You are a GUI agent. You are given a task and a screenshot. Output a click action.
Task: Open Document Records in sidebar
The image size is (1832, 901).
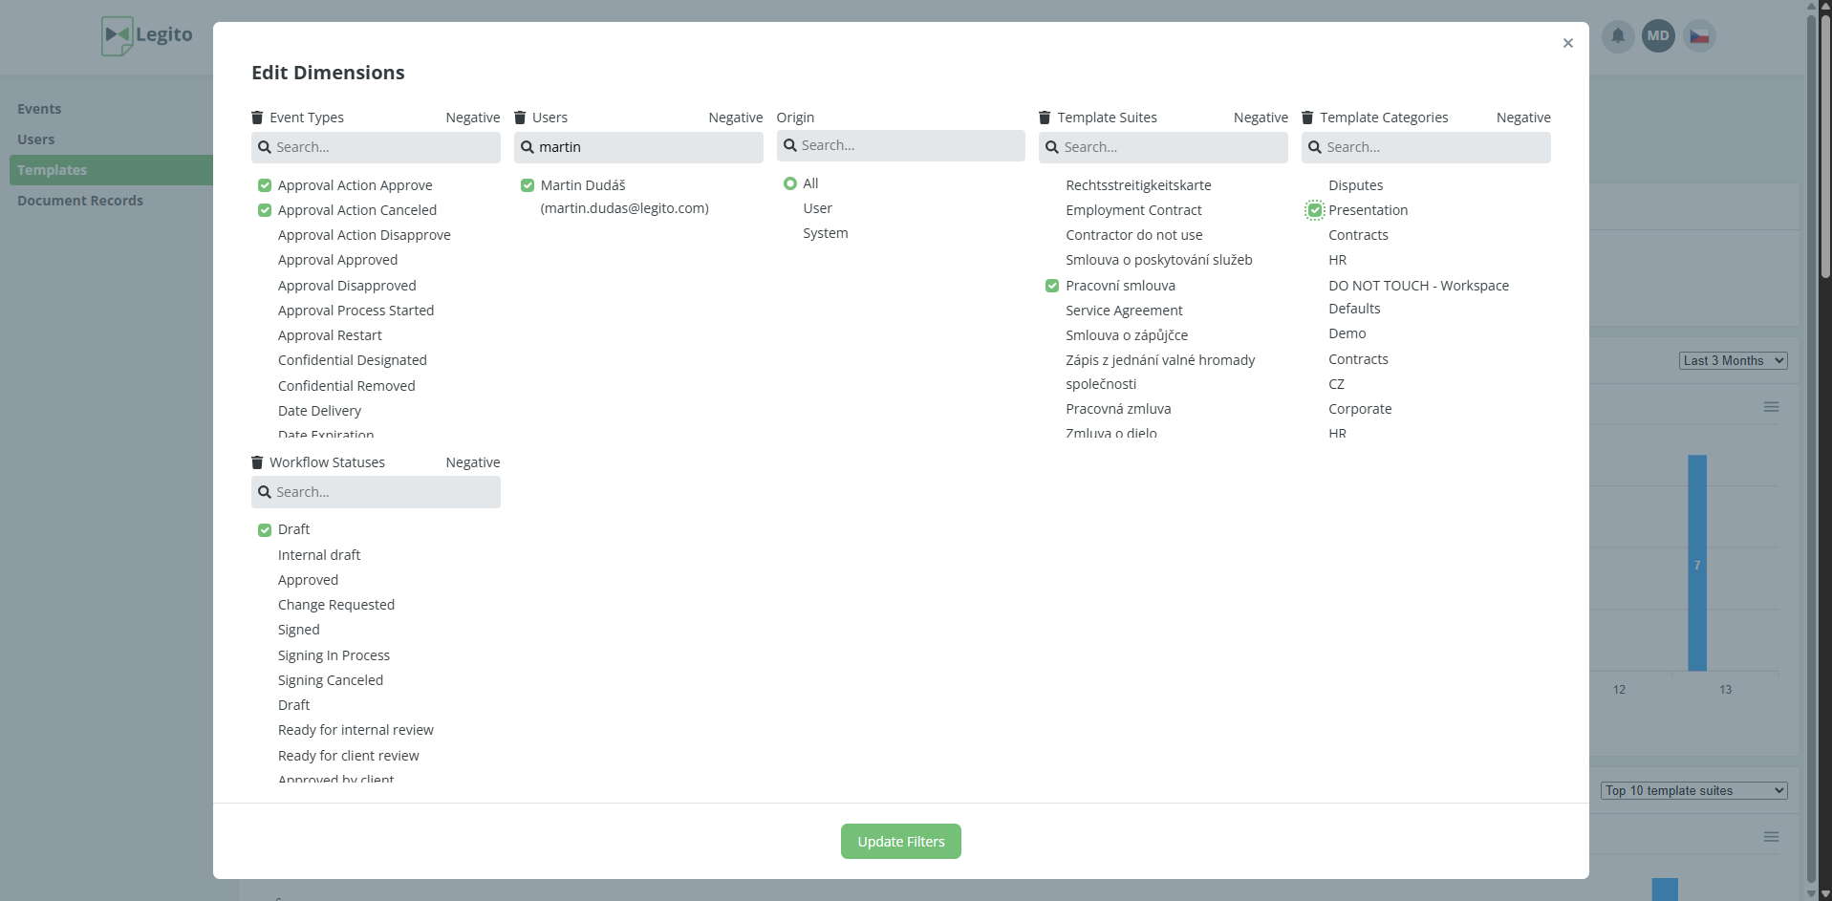tap(80, 201)
